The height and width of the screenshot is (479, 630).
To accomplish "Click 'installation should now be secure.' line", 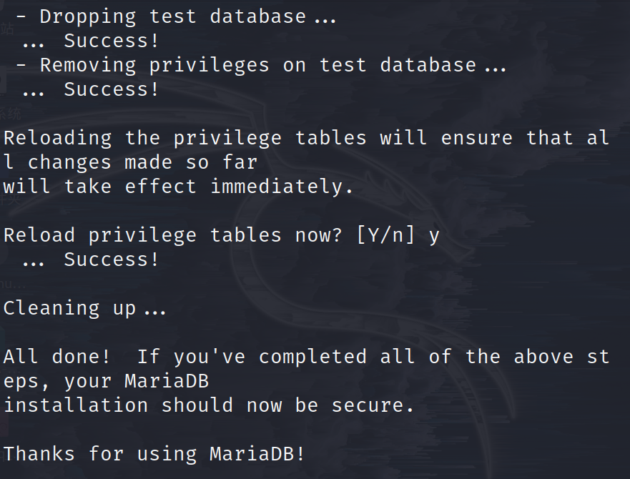I will tap(209, 405).
